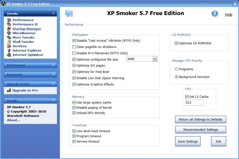Click the 4096 file size text box
The width and height of the screenshot is (239, 159).
(x=140, y=59)
